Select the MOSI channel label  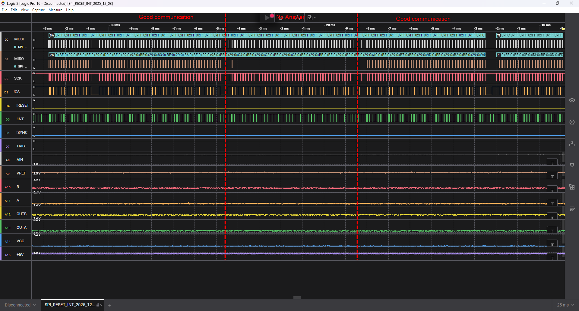pos(19,39)
